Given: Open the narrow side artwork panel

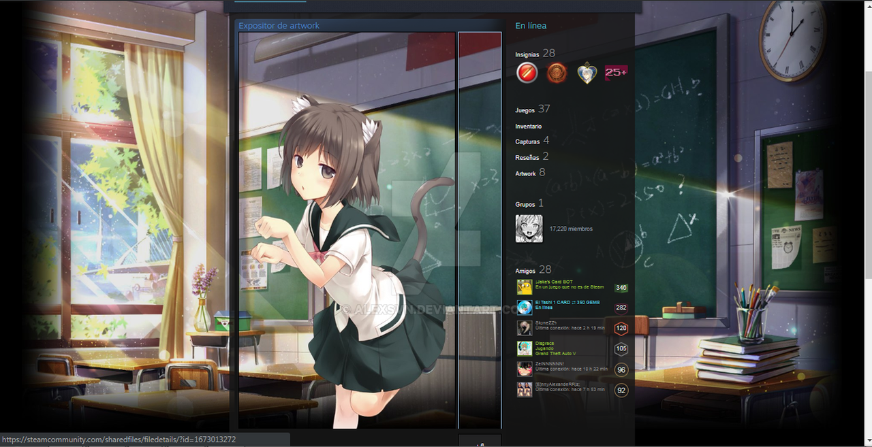Looking at the screenshot, I should pyautogui.click(x=480, y=230).
